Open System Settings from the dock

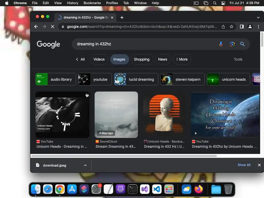pyautogui.click(x=96, y=189)
